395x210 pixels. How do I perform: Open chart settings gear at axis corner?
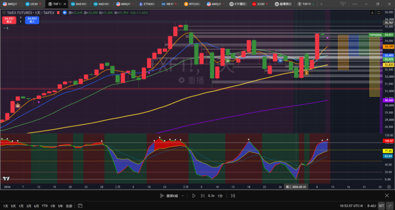click(x=389, y=187)
